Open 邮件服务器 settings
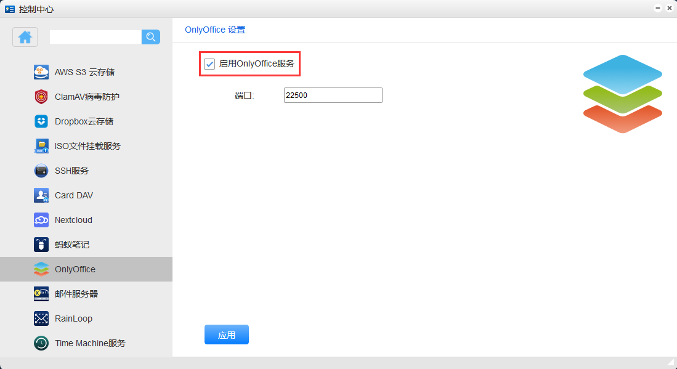This screenshot has width=677, height=369. [x=76, y=293]
